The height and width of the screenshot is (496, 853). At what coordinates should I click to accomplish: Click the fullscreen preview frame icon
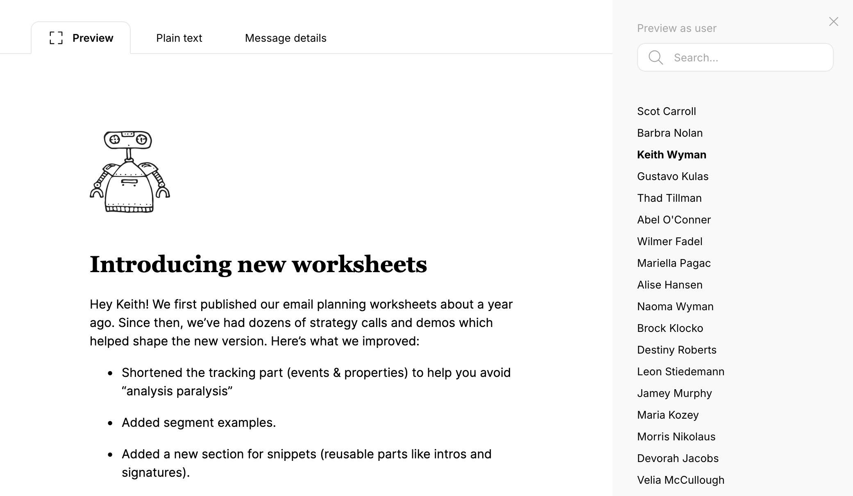(56, 38)
